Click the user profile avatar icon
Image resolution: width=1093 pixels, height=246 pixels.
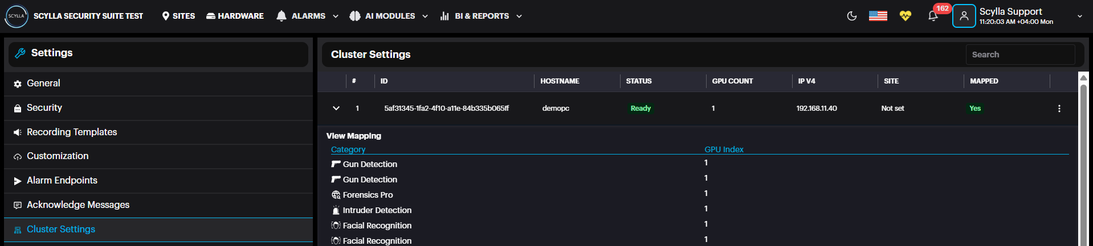click(964, 16)
